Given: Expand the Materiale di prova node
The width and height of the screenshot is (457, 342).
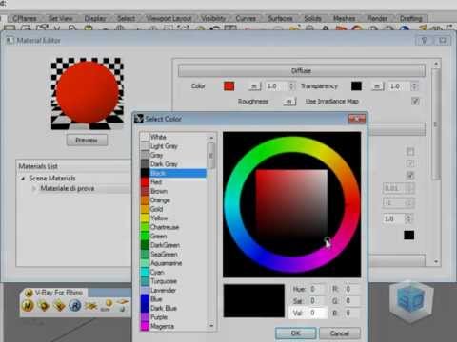Looking at the screenshot, I should point(34,189).
